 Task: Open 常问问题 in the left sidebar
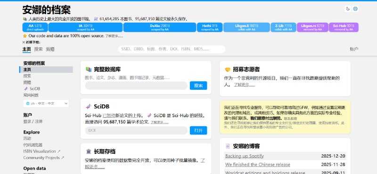(x=31, y=95)
